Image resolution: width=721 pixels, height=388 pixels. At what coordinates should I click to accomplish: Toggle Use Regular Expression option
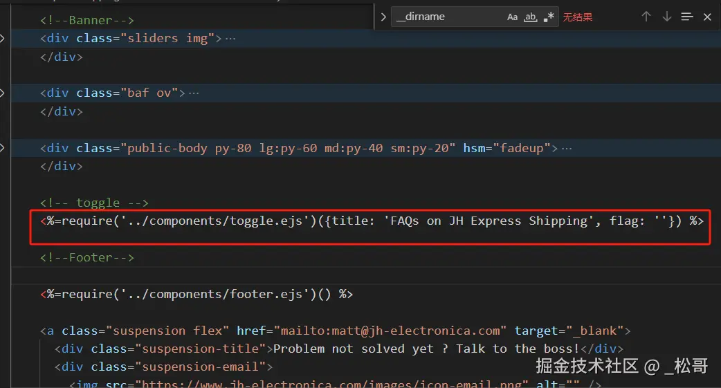549,17
